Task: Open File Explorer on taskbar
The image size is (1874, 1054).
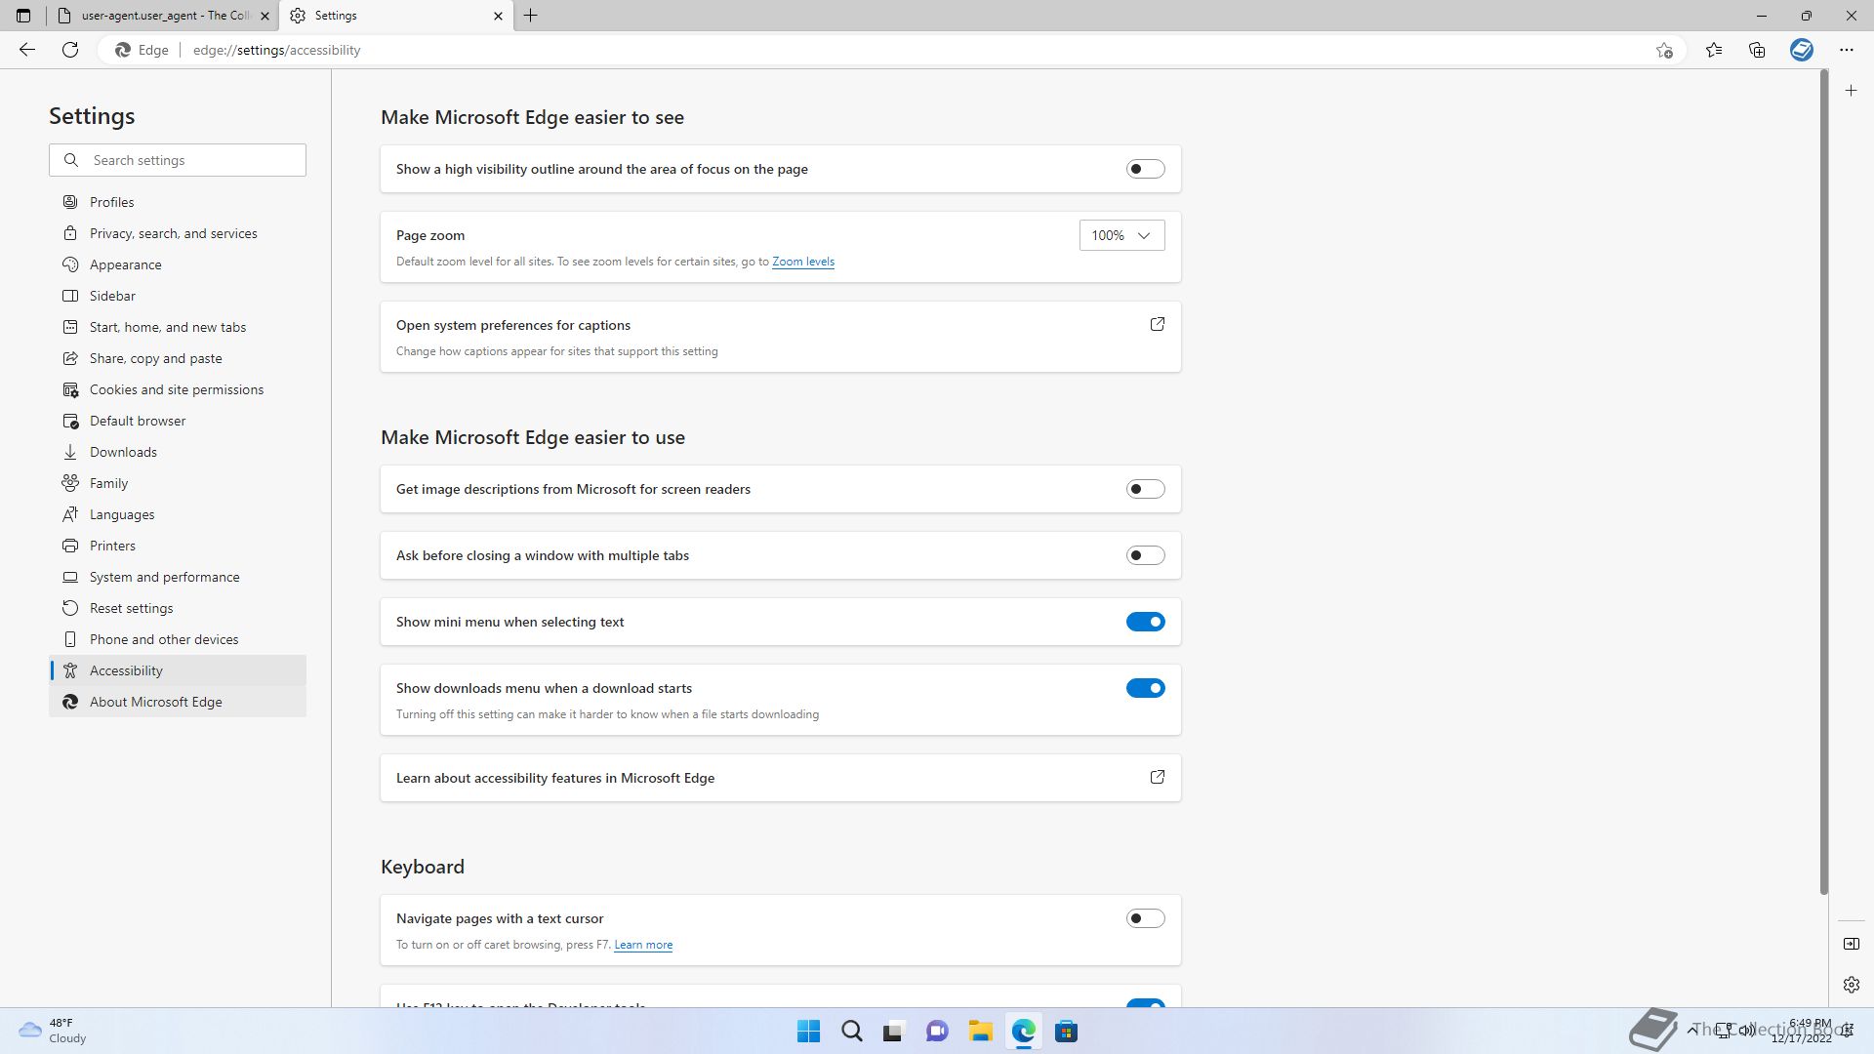Action: click(x=980, y=1032)
